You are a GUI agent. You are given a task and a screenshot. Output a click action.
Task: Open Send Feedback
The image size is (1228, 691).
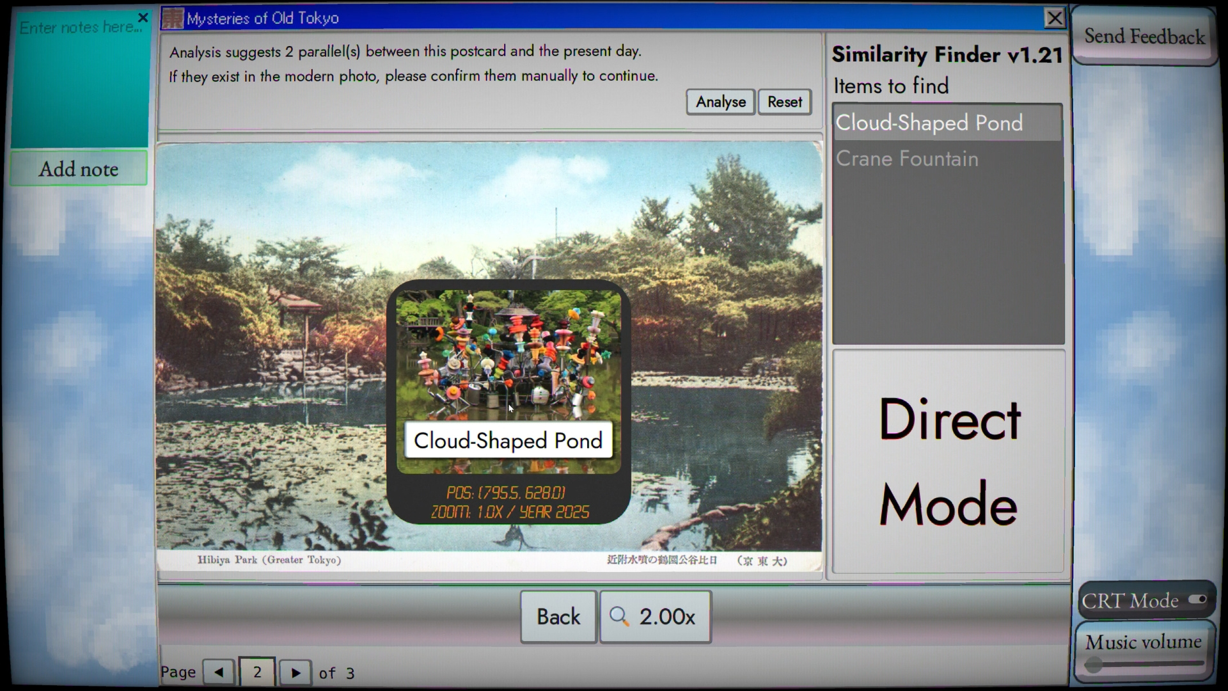[1144, 36]
